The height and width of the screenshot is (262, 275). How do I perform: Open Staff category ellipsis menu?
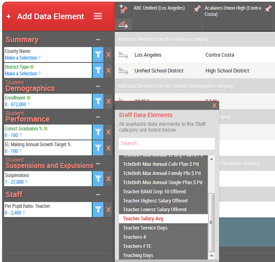click(98, 195)
